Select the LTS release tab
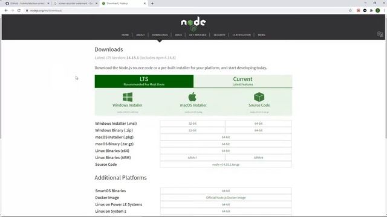The image size is (387, 217). [x=144, y=81]
